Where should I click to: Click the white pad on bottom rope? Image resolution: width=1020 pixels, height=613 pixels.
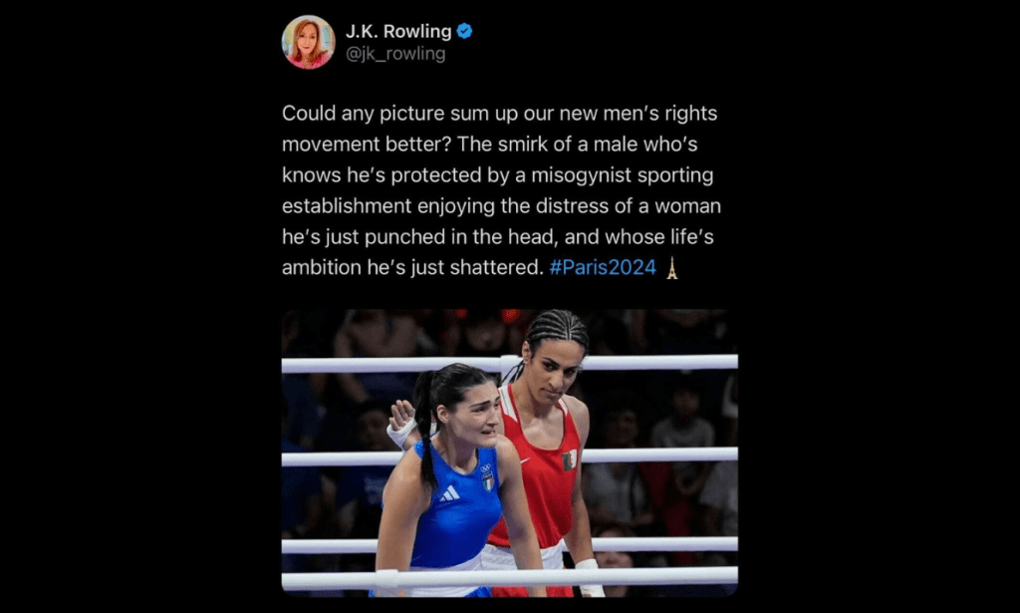pos(386,579)
